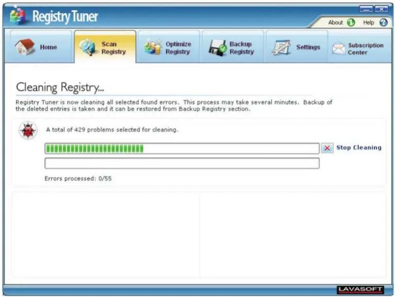
Task: Click the Lavasoft logo
Action: [360, 290]
